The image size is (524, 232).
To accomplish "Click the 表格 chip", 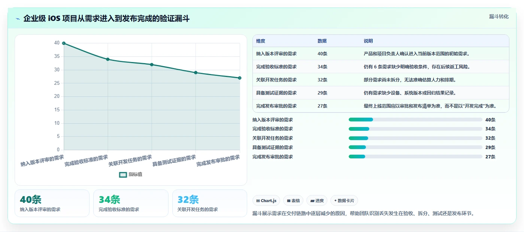I will tap(293, 201).
